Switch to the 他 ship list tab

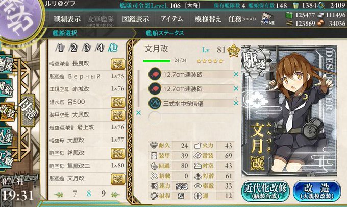[x=112, y=48]
